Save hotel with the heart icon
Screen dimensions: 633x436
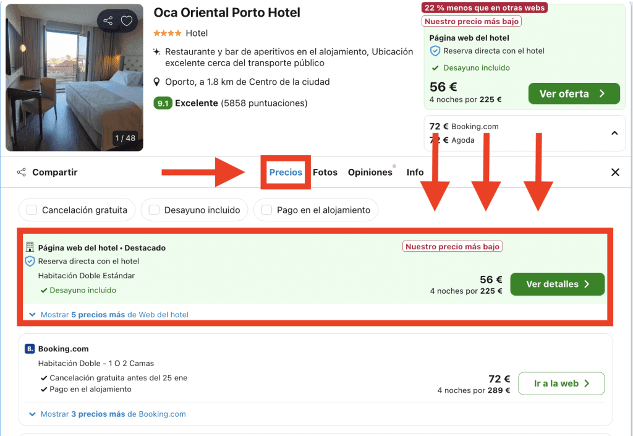point(127,20)
